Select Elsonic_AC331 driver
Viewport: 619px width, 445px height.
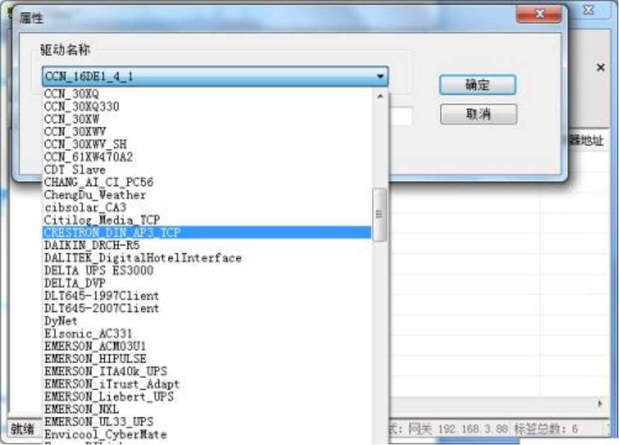click(207, 334)
